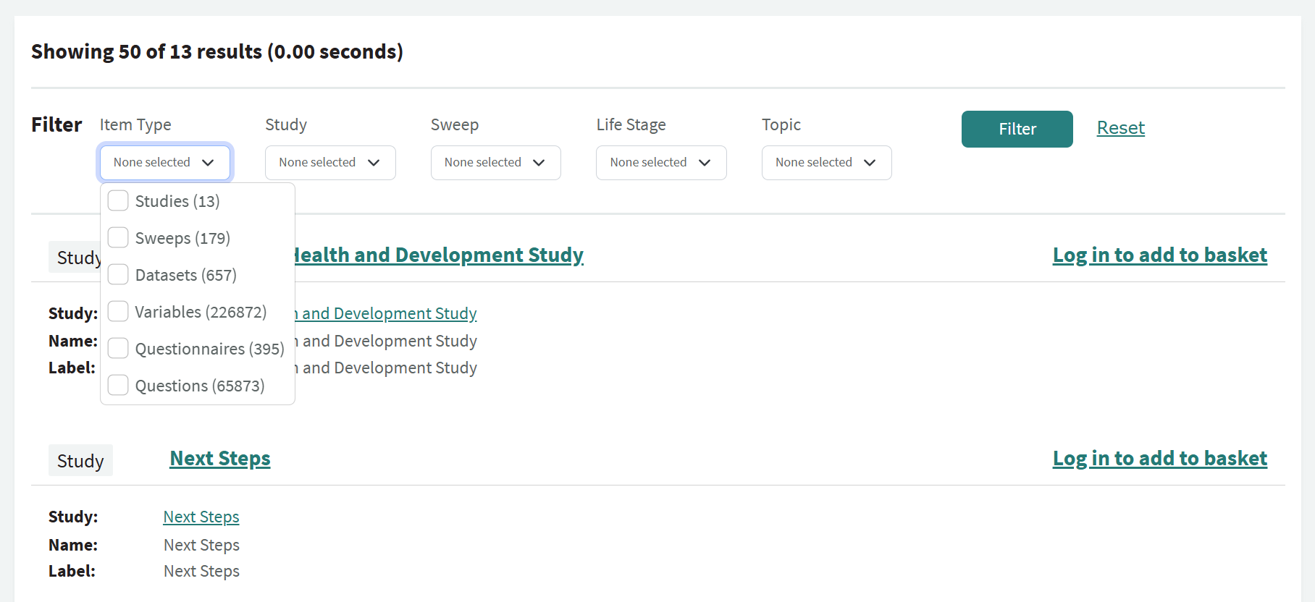Click the Study field link of first result
This screenshot has height=602, width=1315.
point(388,313)
